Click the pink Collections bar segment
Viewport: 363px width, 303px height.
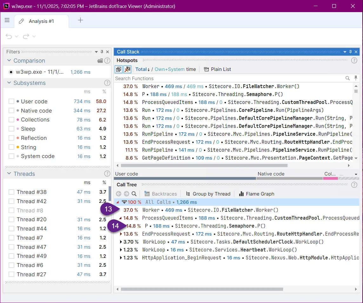[x=330, y=178]
